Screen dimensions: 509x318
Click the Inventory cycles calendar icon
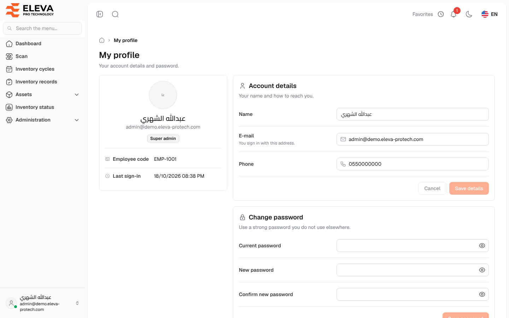(9, 69)
